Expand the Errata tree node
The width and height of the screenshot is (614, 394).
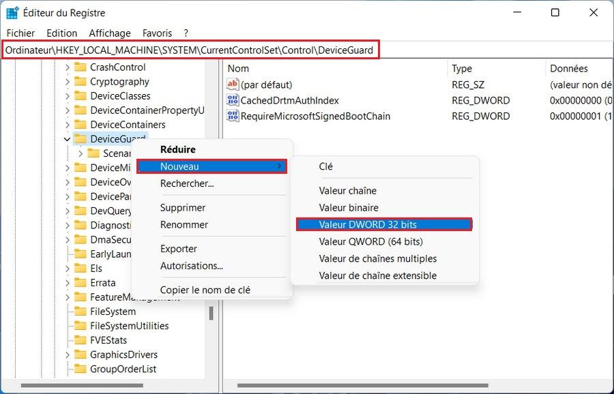[x=68, y=283]
